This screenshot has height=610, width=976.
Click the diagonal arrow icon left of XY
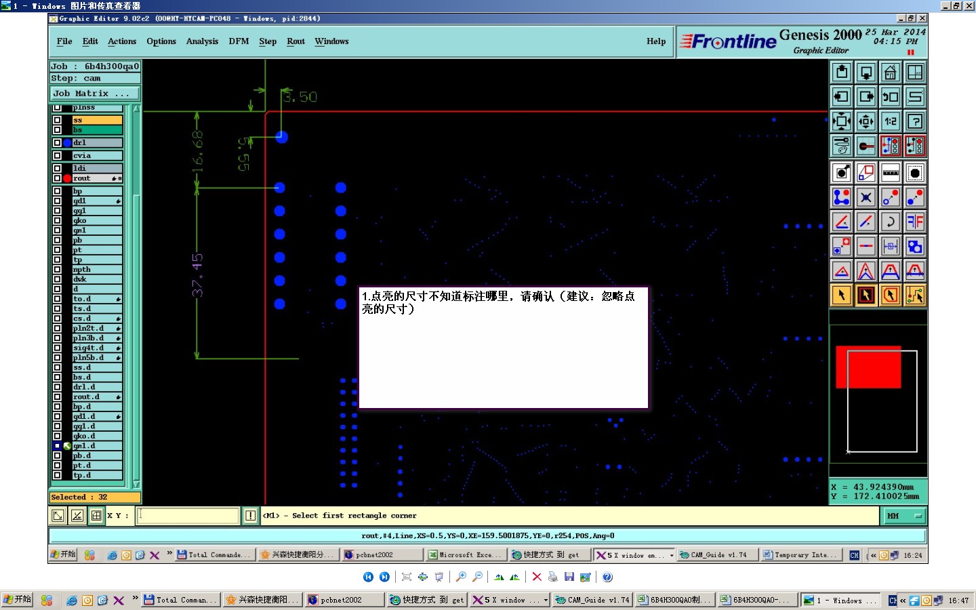(x=58, y=516)
